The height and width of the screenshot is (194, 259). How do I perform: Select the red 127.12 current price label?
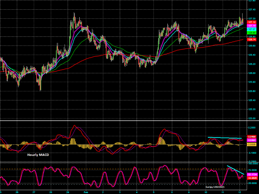[252, 22]
